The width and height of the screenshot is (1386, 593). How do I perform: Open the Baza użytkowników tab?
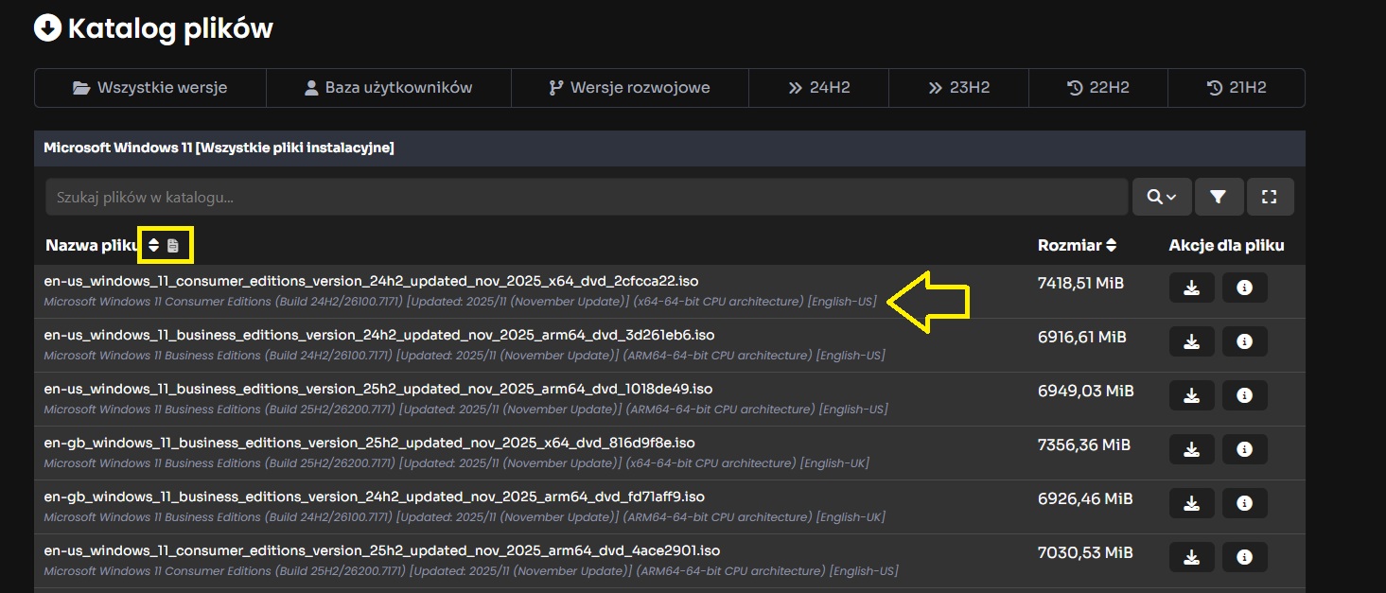388,88
